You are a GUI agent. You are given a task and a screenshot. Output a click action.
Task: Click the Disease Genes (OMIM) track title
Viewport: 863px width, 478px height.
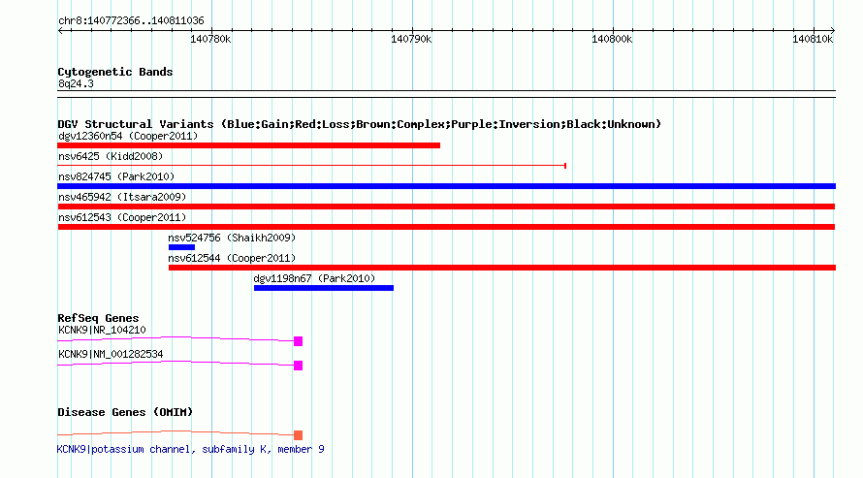pyautogui.click(x=125, y=412)
